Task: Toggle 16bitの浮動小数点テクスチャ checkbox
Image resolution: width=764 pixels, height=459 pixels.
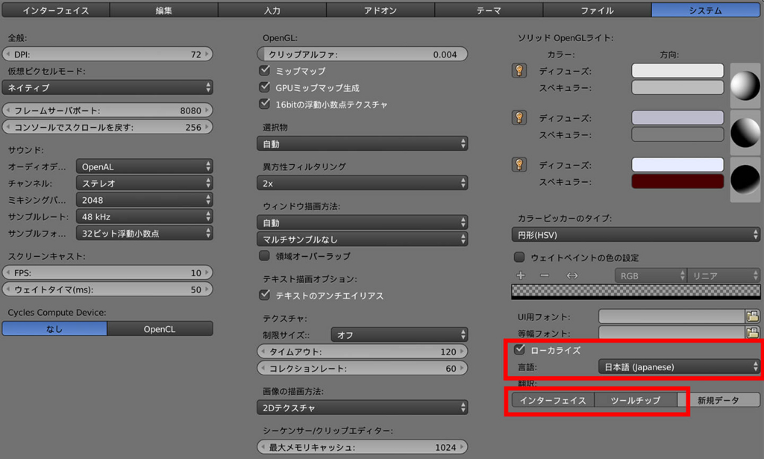Action: pos(265,104)
